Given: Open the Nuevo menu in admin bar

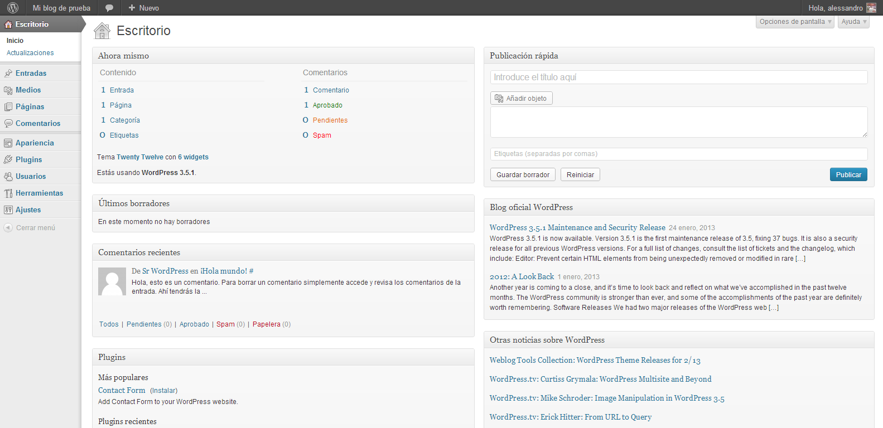Looking at the screenshot, I should [143, 8].
